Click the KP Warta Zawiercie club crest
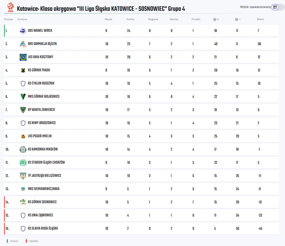This screenshot has width=285, height=246. tap(23, 110)
